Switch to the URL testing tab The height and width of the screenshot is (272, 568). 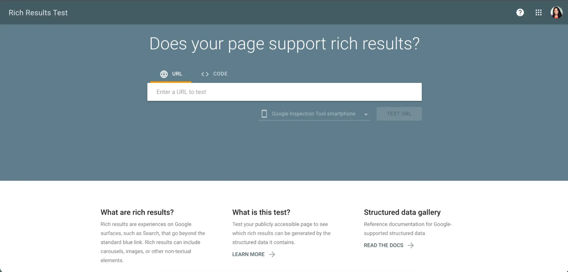[x=177, y=74]
